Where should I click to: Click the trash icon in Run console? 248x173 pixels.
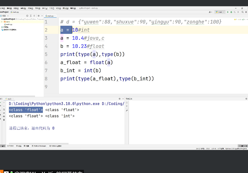4,120
